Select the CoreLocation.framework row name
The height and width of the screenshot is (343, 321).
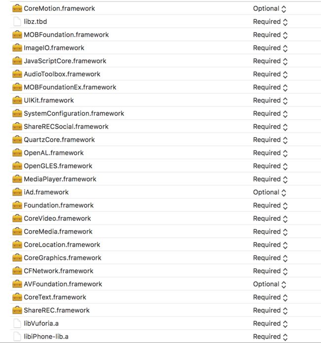click(x=62, y=245)
